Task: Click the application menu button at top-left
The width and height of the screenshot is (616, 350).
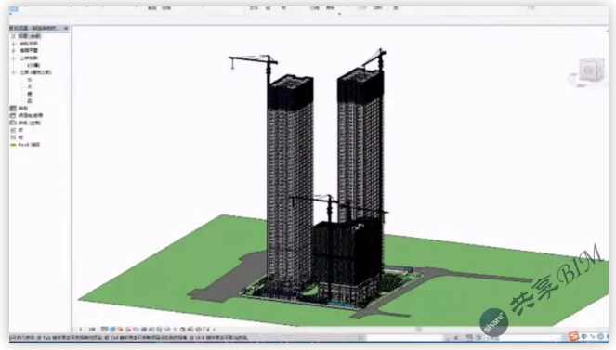Action: [x=13, y=8]
